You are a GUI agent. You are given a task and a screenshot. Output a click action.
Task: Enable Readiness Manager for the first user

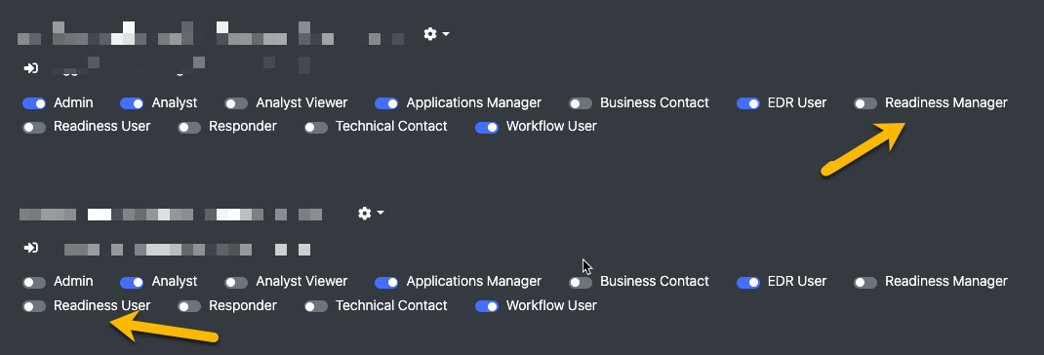(x=865, y=103)
